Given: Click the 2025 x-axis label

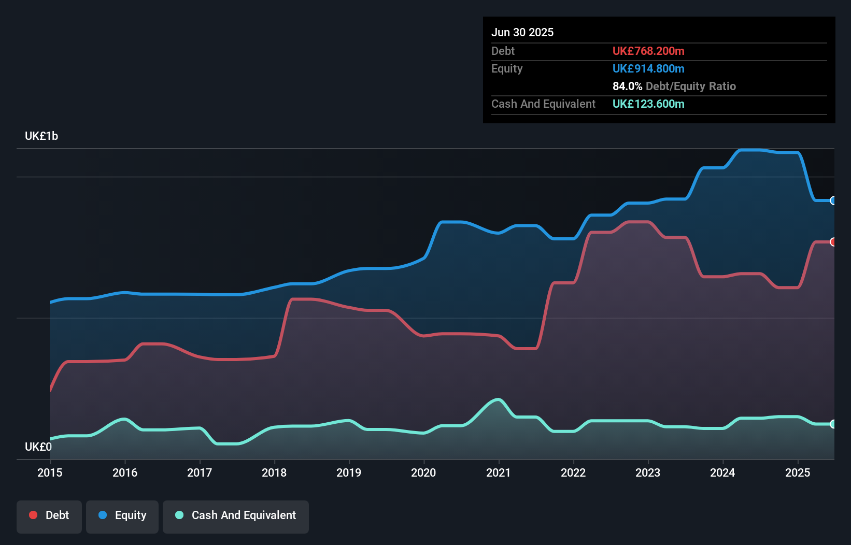Looking at the screenshot, I should coord(798,472).
